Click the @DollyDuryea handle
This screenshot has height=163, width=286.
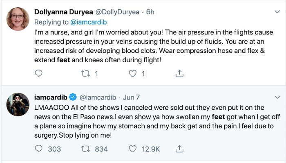[x=117, y=12]
